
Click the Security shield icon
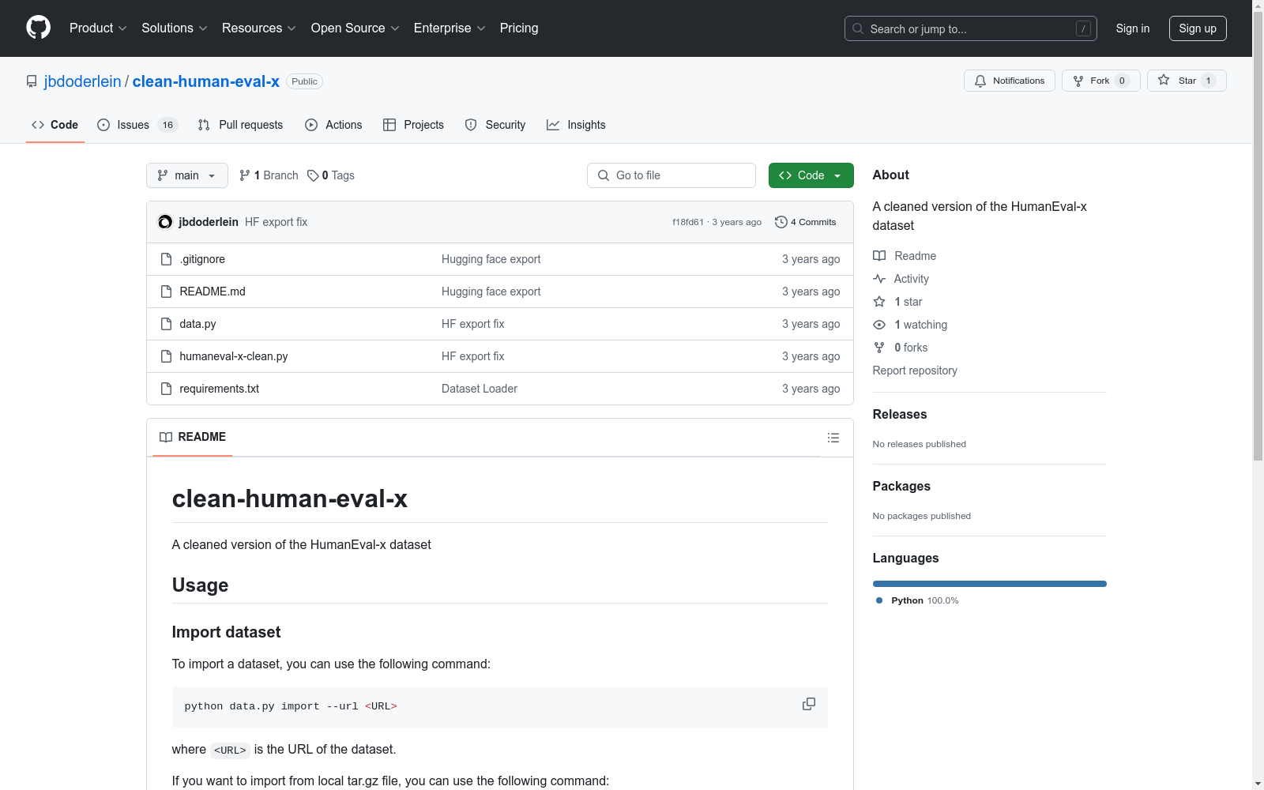tap(471, 125)
